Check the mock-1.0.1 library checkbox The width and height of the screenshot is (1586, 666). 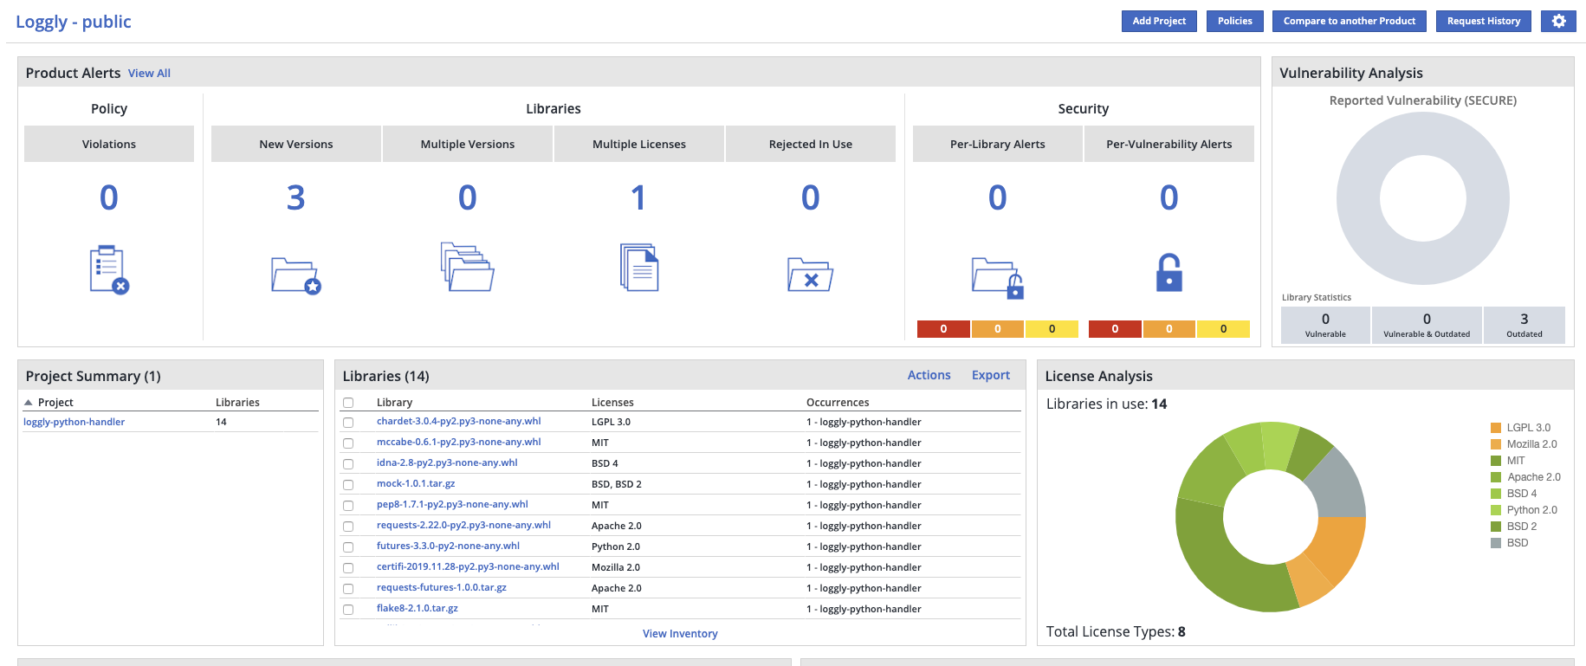348,485
